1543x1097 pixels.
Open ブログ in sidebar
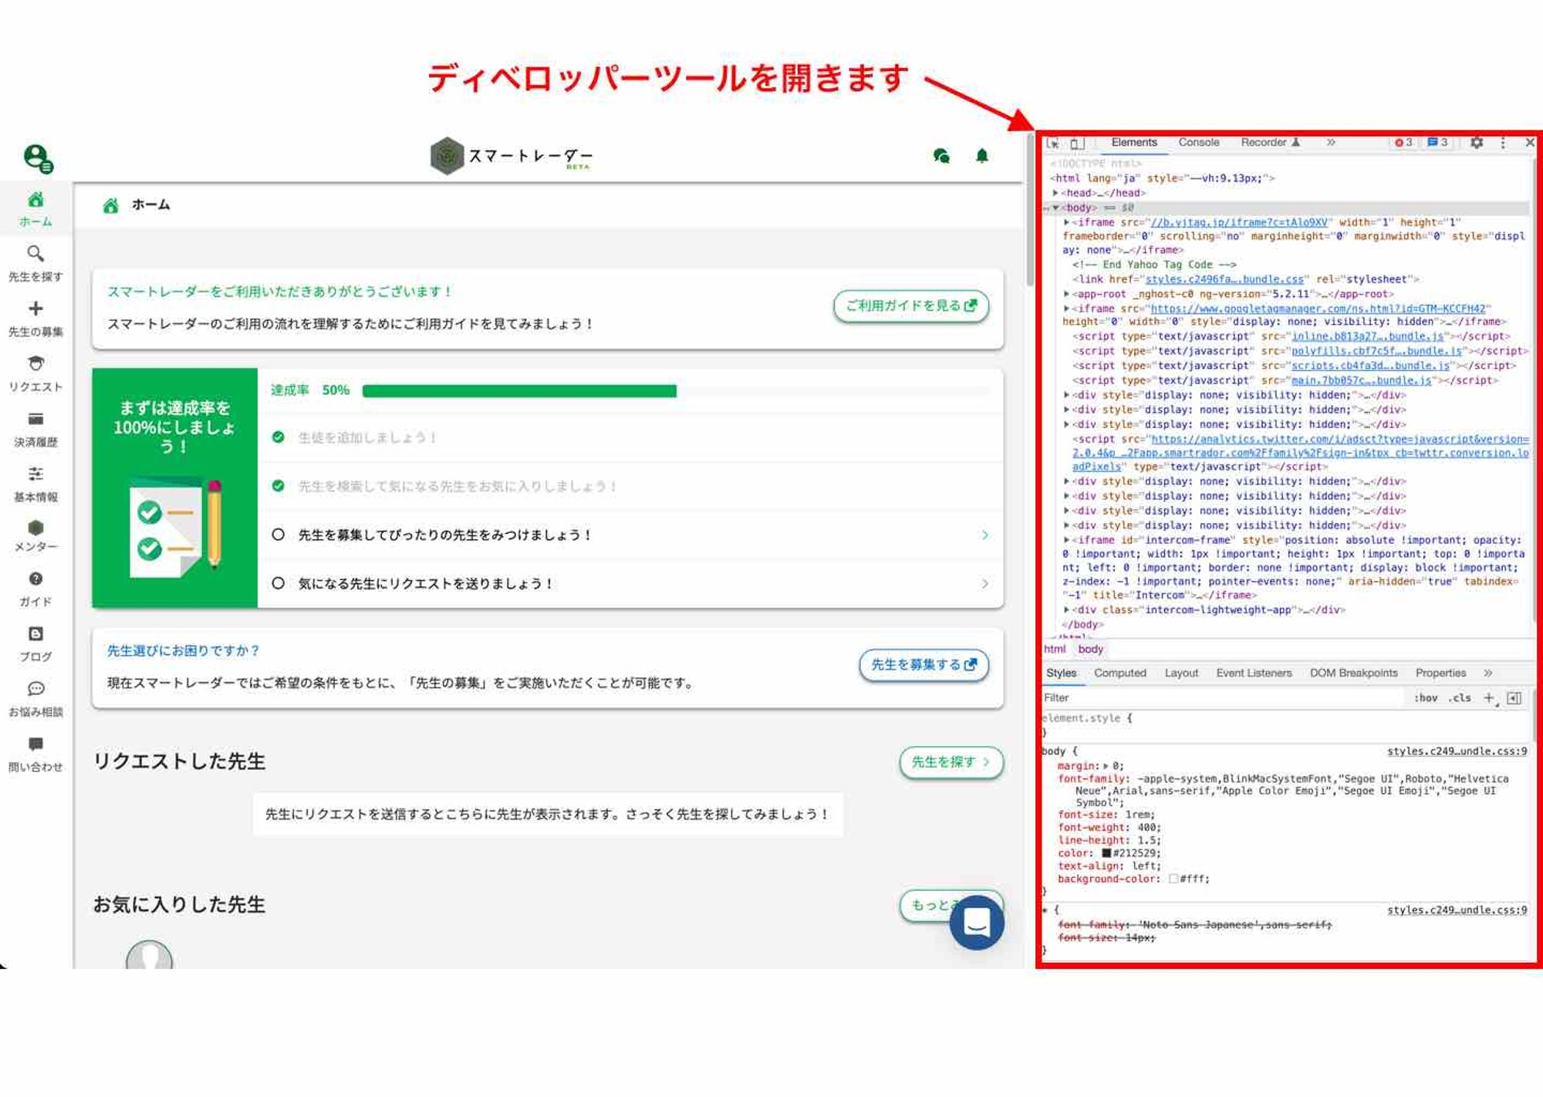(x=35, y=643)
